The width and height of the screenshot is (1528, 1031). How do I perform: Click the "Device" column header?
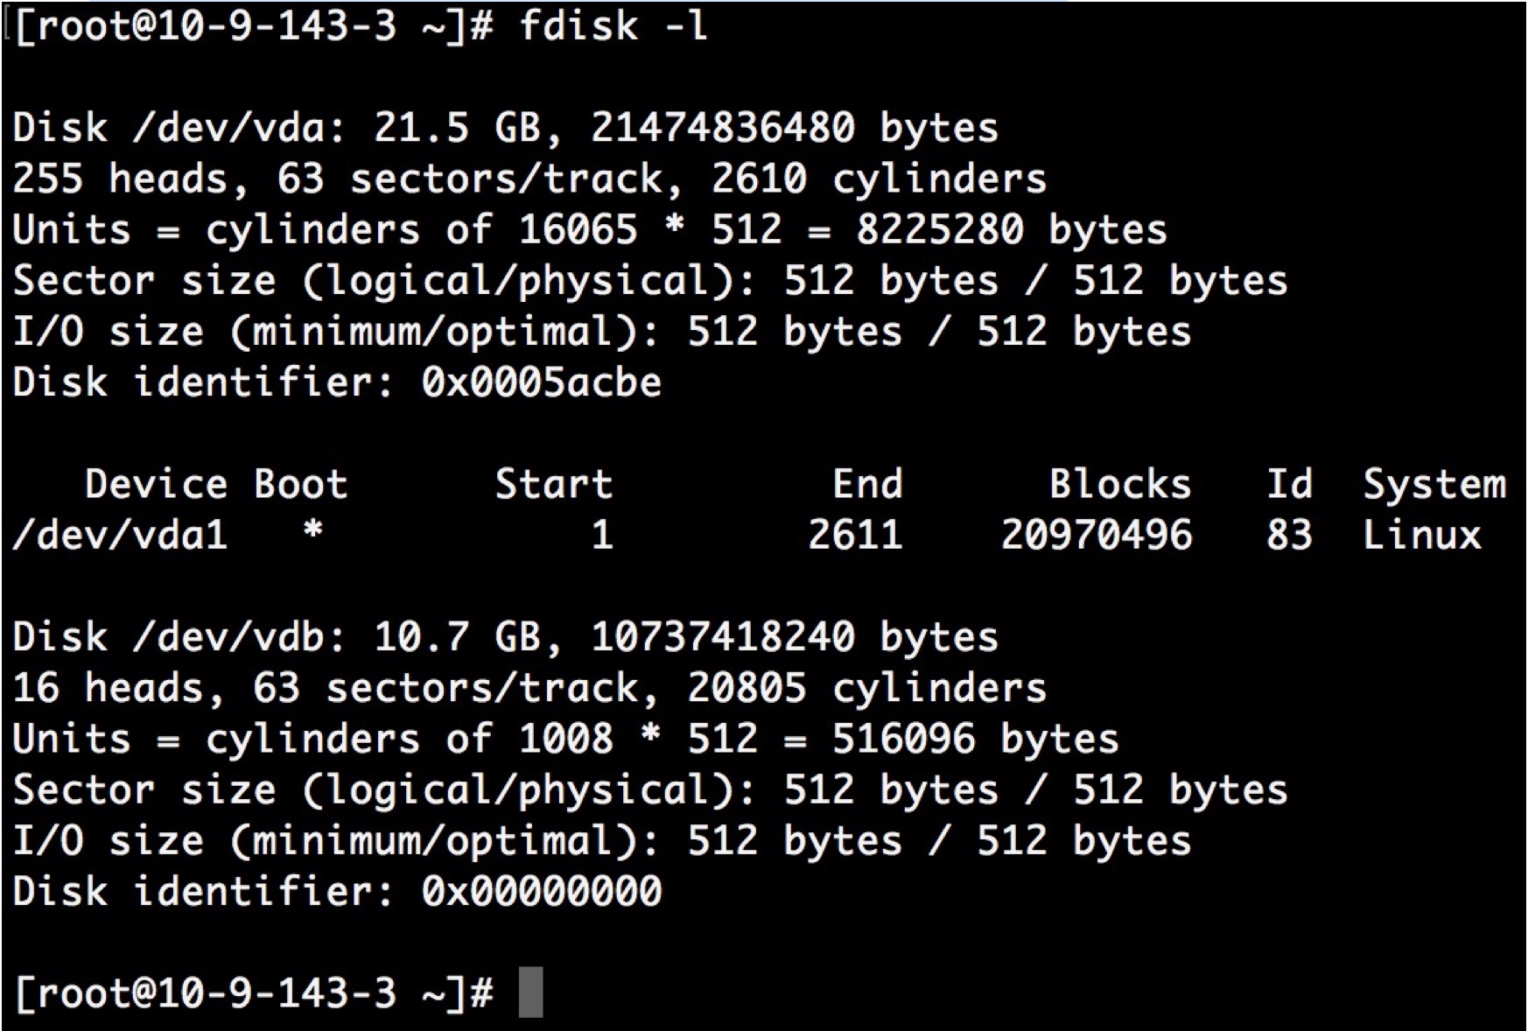(156, 484)
